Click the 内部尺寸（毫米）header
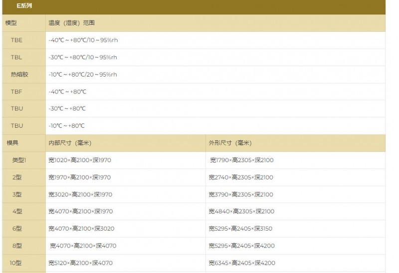 coord(126,143)
